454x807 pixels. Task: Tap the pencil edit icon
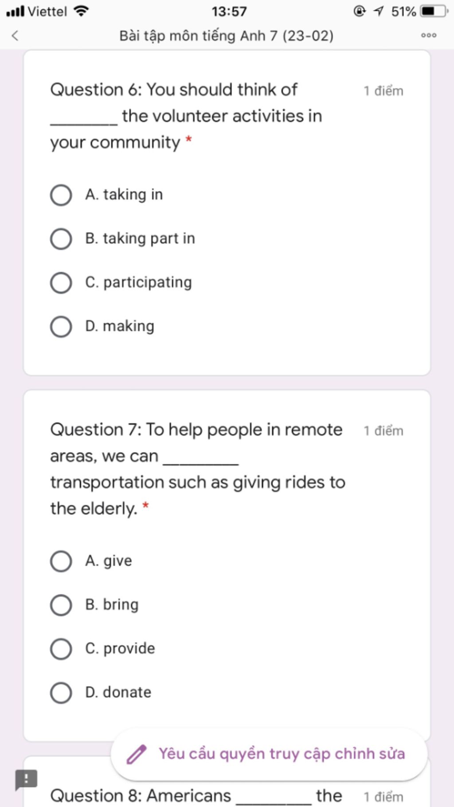136,754
